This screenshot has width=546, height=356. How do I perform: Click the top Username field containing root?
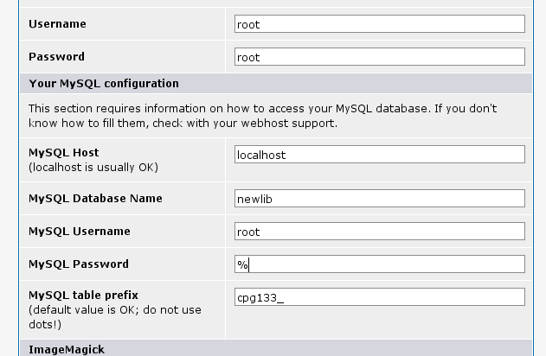point(379,25)
